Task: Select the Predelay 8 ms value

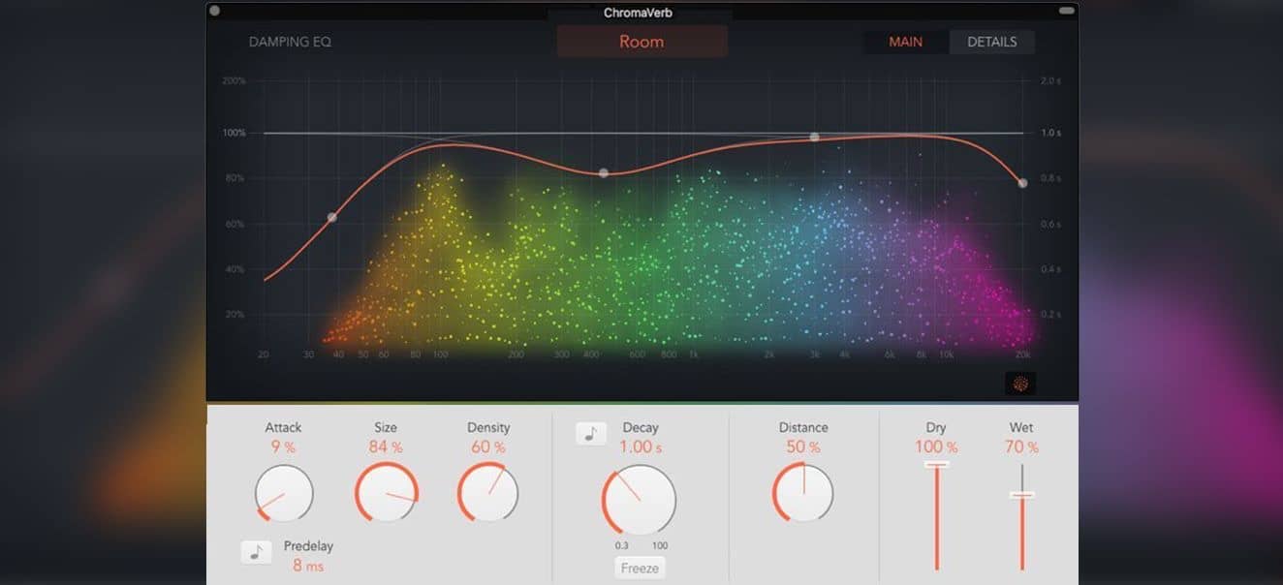Action: click(x=309, y=566)
